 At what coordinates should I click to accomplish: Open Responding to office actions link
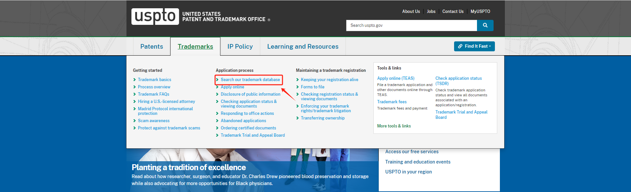click(247, 114)
